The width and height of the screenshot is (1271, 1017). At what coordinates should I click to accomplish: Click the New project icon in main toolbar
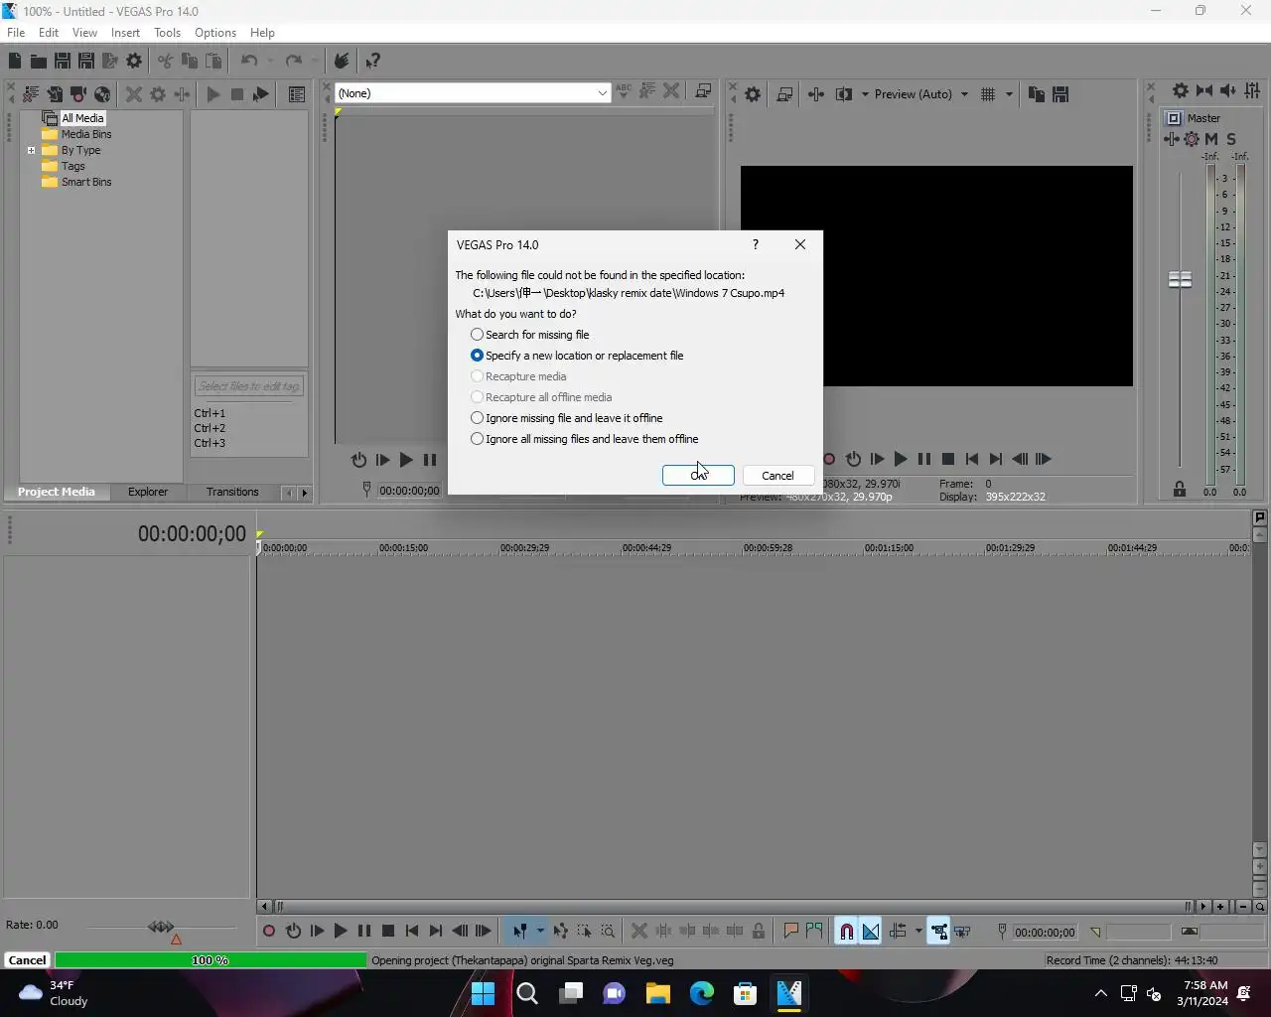click(x=15, y=62)
